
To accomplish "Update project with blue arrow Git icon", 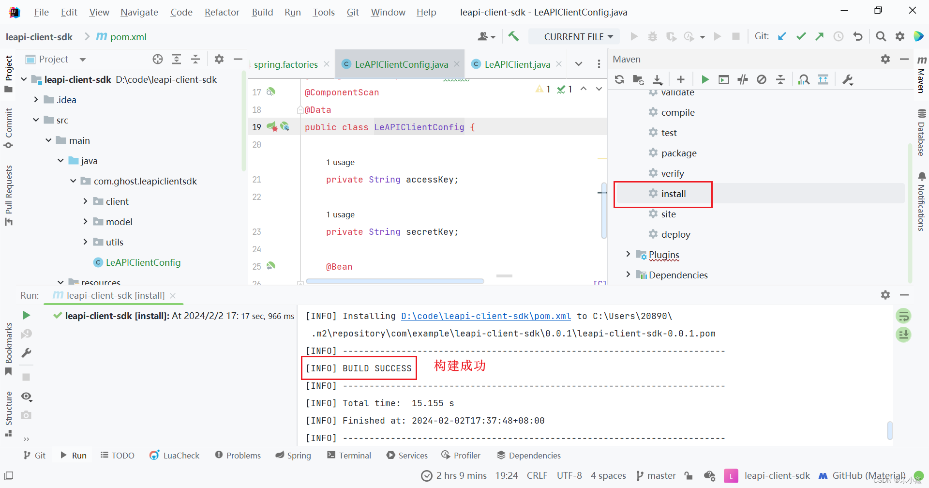I will (782, 36).
